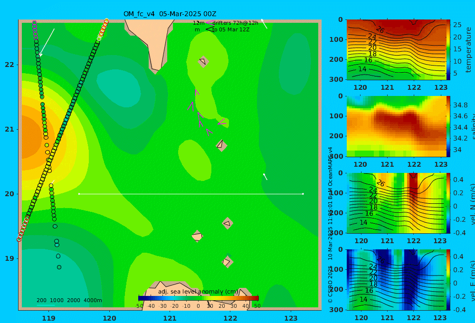
Task: Click the 'vel. N (m/s)' axis label
Action: [x=472, y=204]
